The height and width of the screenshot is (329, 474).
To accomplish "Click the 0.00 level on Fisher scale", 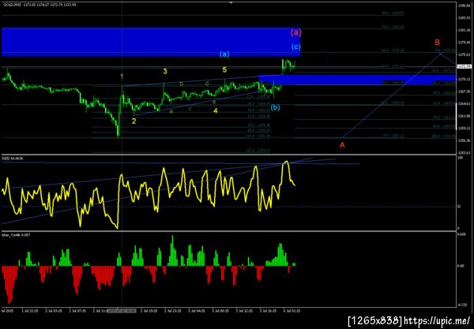I will tap(461, 266).
